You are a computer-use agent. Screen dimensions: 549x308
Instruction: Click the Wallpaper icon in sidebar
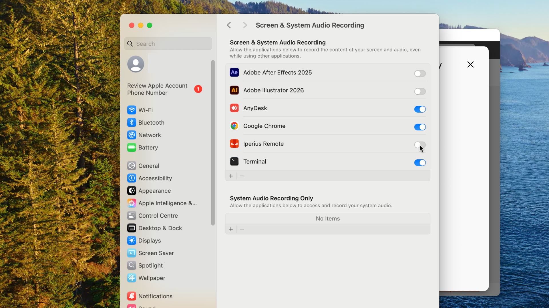[132, 278]
